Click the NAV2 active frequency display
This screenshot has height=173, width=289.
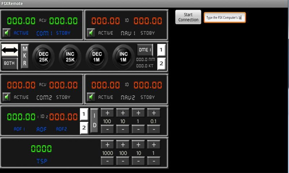(x=105, y=85)
